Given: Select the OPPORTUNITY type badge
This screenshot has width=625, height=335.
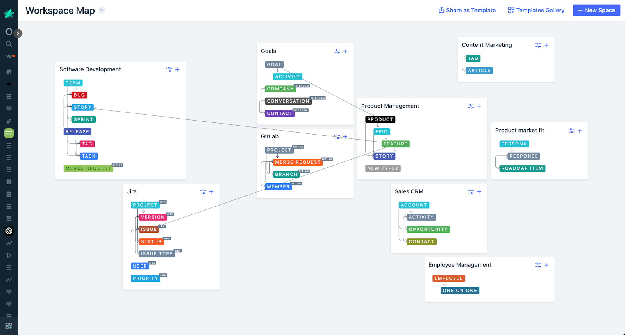Looking at the screenshot, I should tap(428, 230).
